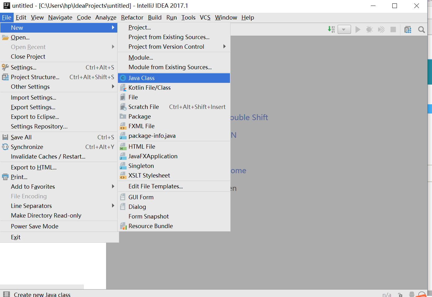Expand Other Settings submenu
This screenshot has width=432, height=297.
[x=59, y=87]
